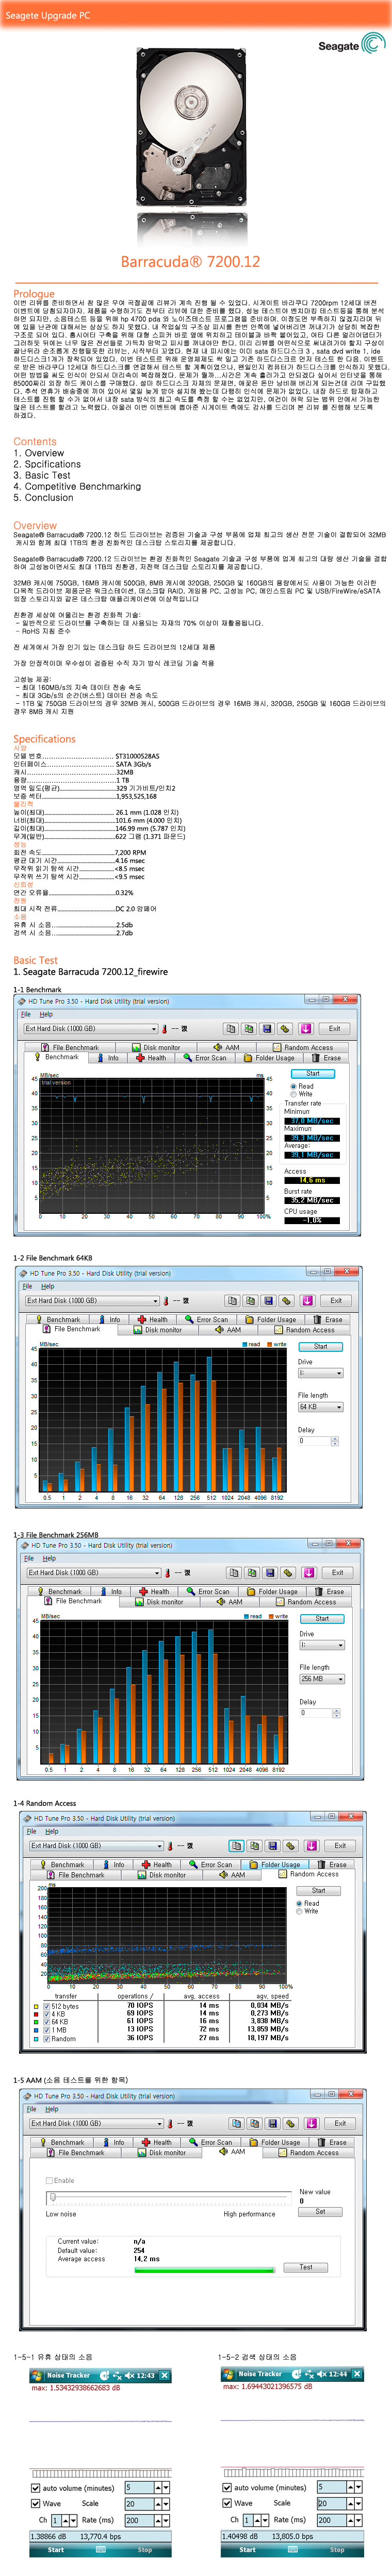Screen dimensions: 392x2576
Task: Click Start in the 1-1 Benchmark window
Action: coord(313,1074)
